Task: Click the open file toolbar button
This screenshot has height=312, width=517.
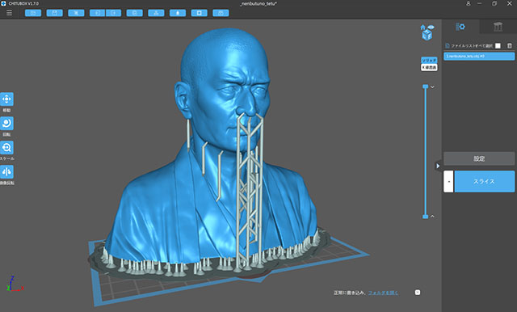Action: point(33,13)
